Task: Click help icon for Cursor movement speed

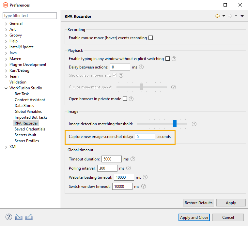Action: click(174, 87)
